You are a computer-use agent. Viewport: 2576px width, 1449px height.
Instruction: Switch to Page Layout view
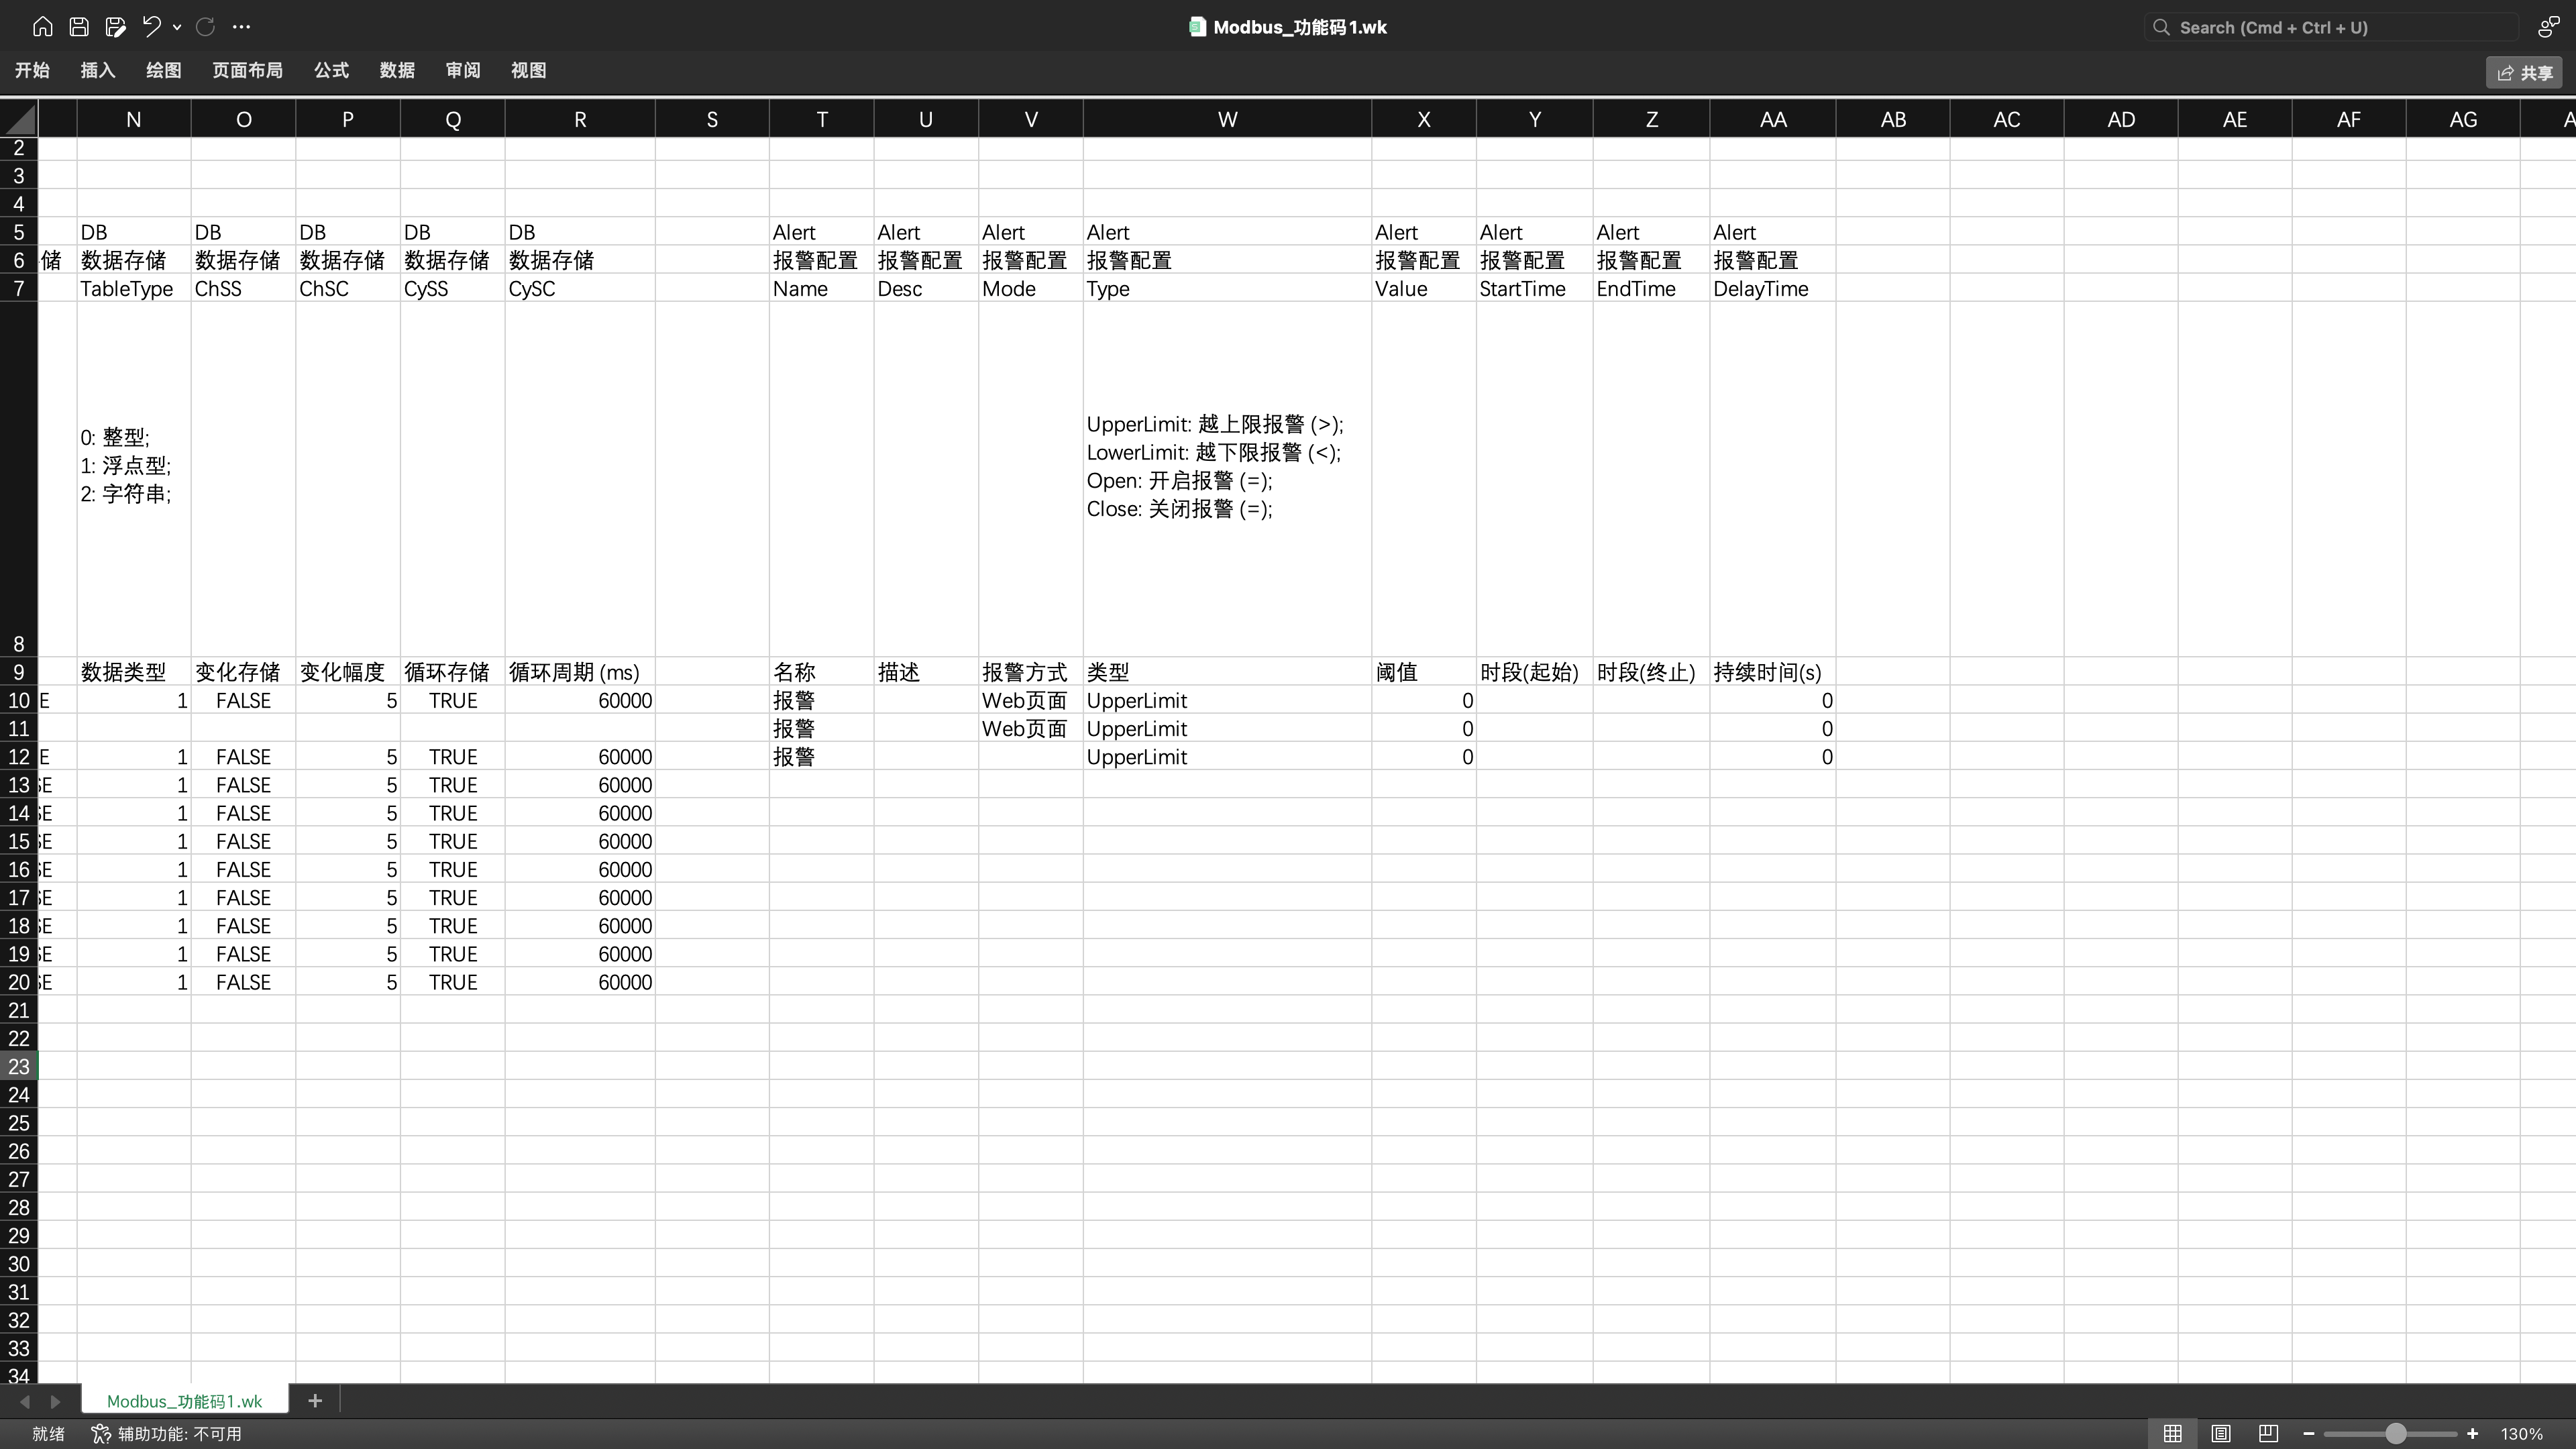pyautogui.click(x=2220, y=1433)
